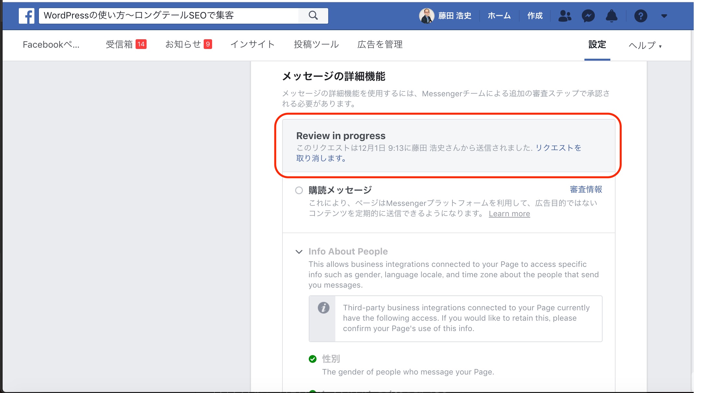
Task: Click the メッセージの詳細機能 heading
Action: click(x=334, y=77)
